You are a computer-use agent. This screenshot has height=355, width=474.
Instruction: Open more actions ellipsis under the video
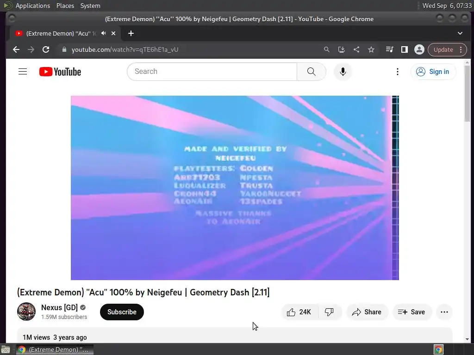coord(444,312)
